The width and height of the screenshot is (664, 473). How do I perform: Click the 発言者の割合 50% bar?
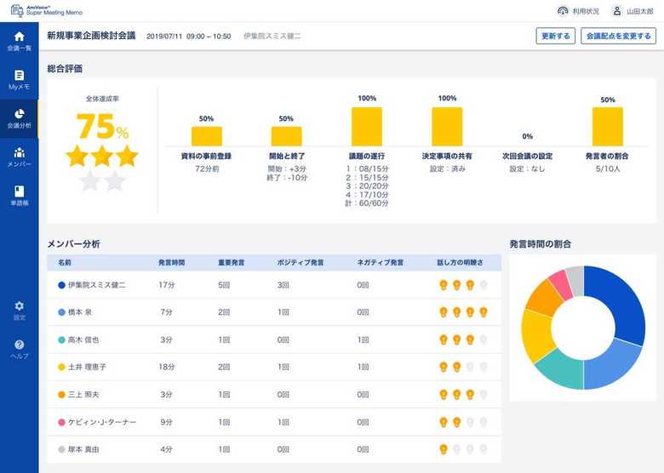[608, 127]
